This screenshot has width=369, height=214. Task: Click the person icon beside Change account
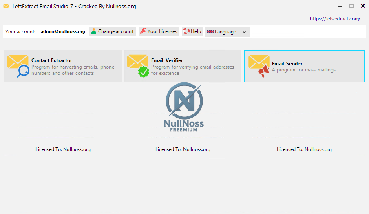(94, 31)
